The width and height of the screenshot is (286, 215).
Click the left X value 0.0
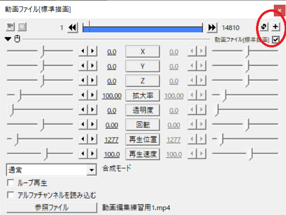click(112, 52)
